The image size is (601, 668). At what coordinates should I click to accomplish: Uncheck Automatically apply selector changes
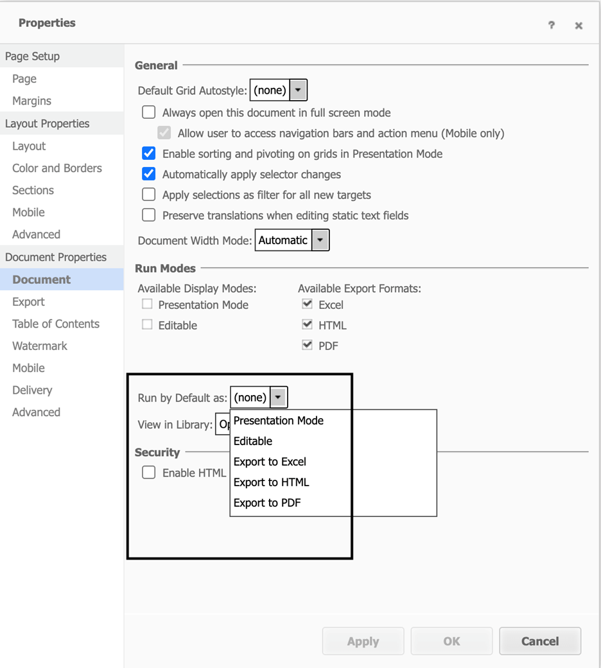(149, 174)
